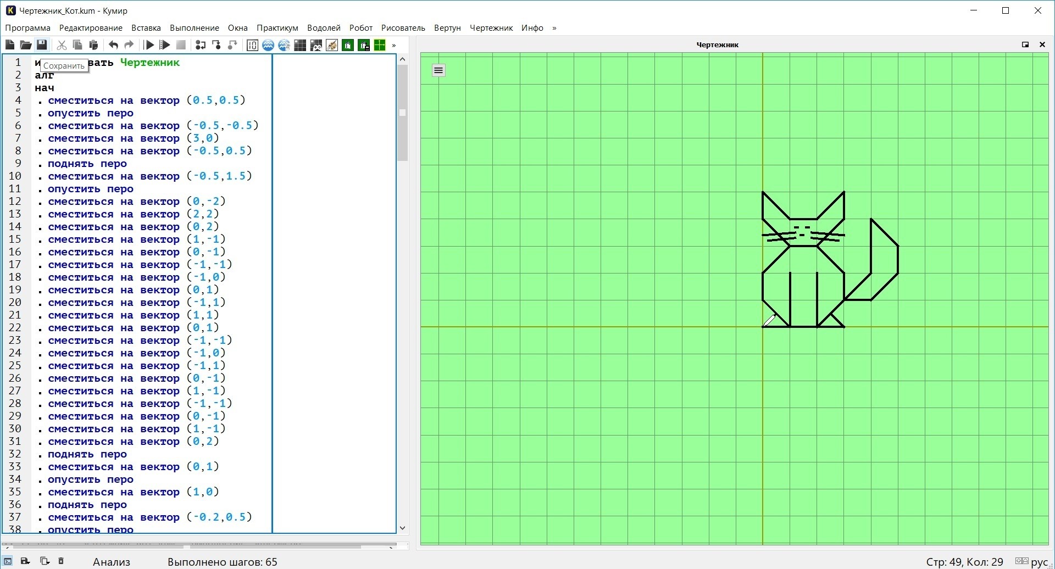Click the Стр: 49, Кол: 29 indicator
Image resolution: width=1055 pixels, height=569 pixels.
pyautogui.click(x=965, y=562)
